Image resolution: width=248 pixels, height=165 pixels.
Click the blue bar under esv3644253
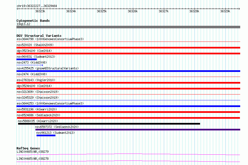tap(128, 106)
